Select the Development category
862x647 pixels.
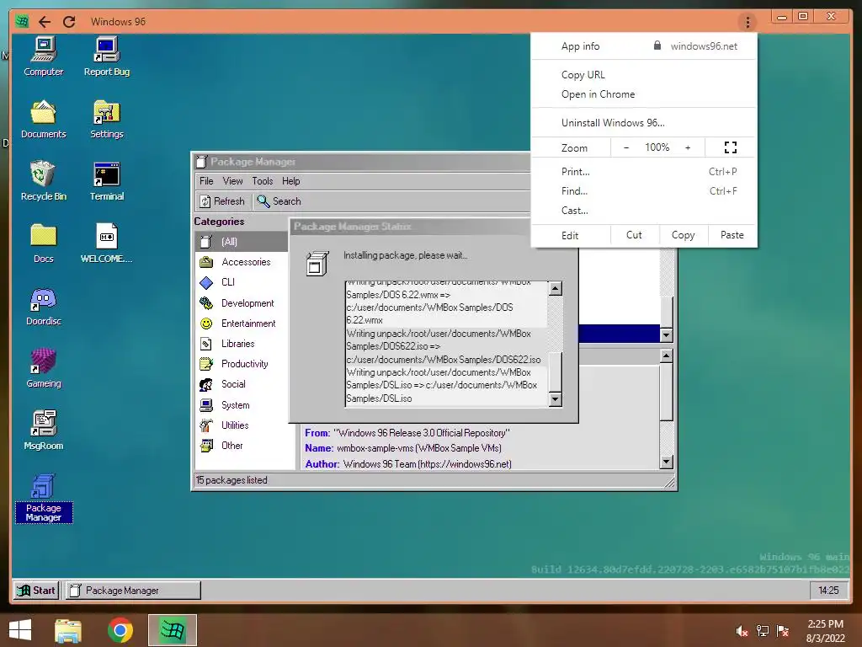[241, 303]
